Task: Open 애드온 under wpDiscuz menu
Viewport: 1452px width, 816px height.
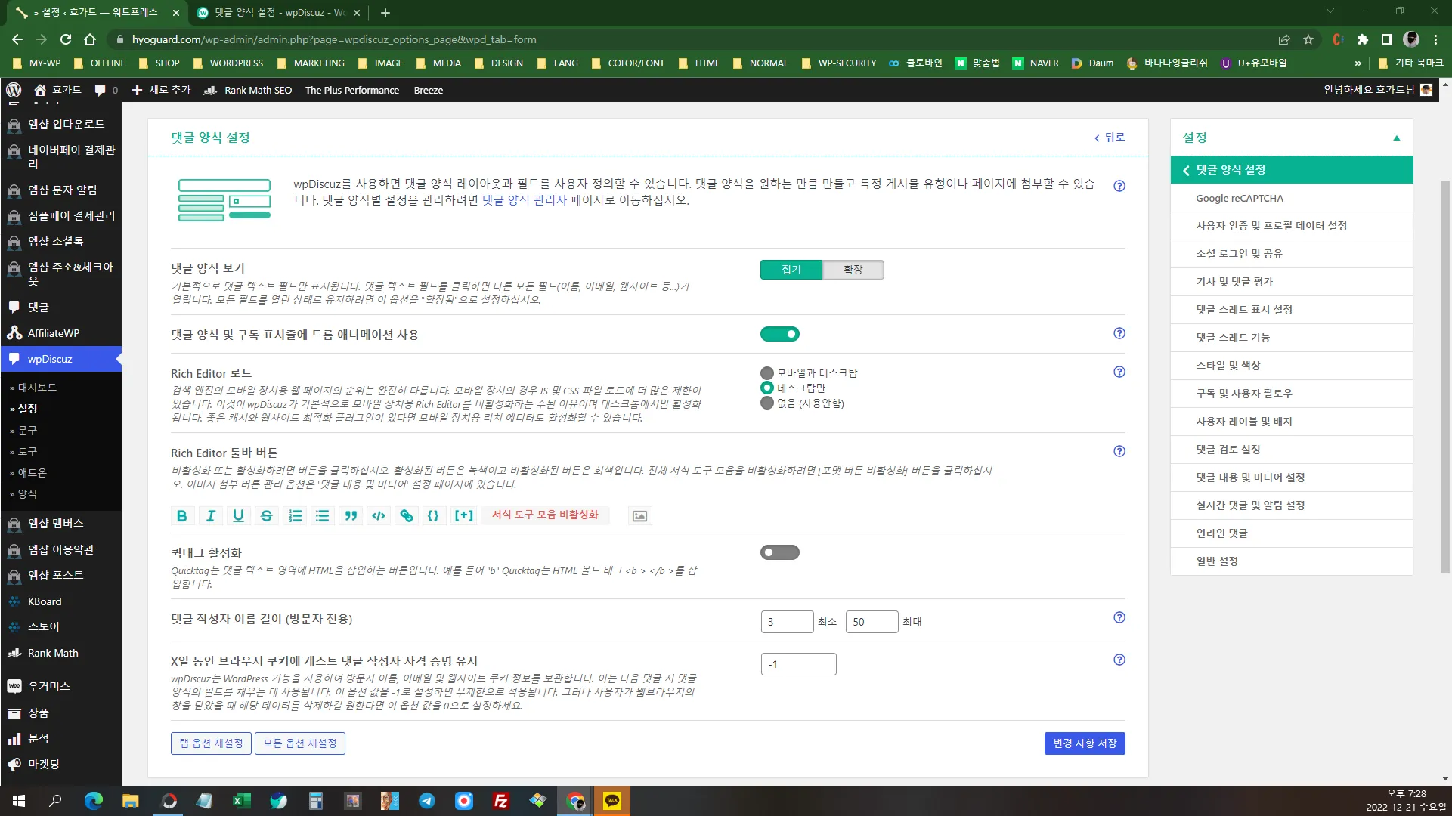Action: [x=32, y=472]
